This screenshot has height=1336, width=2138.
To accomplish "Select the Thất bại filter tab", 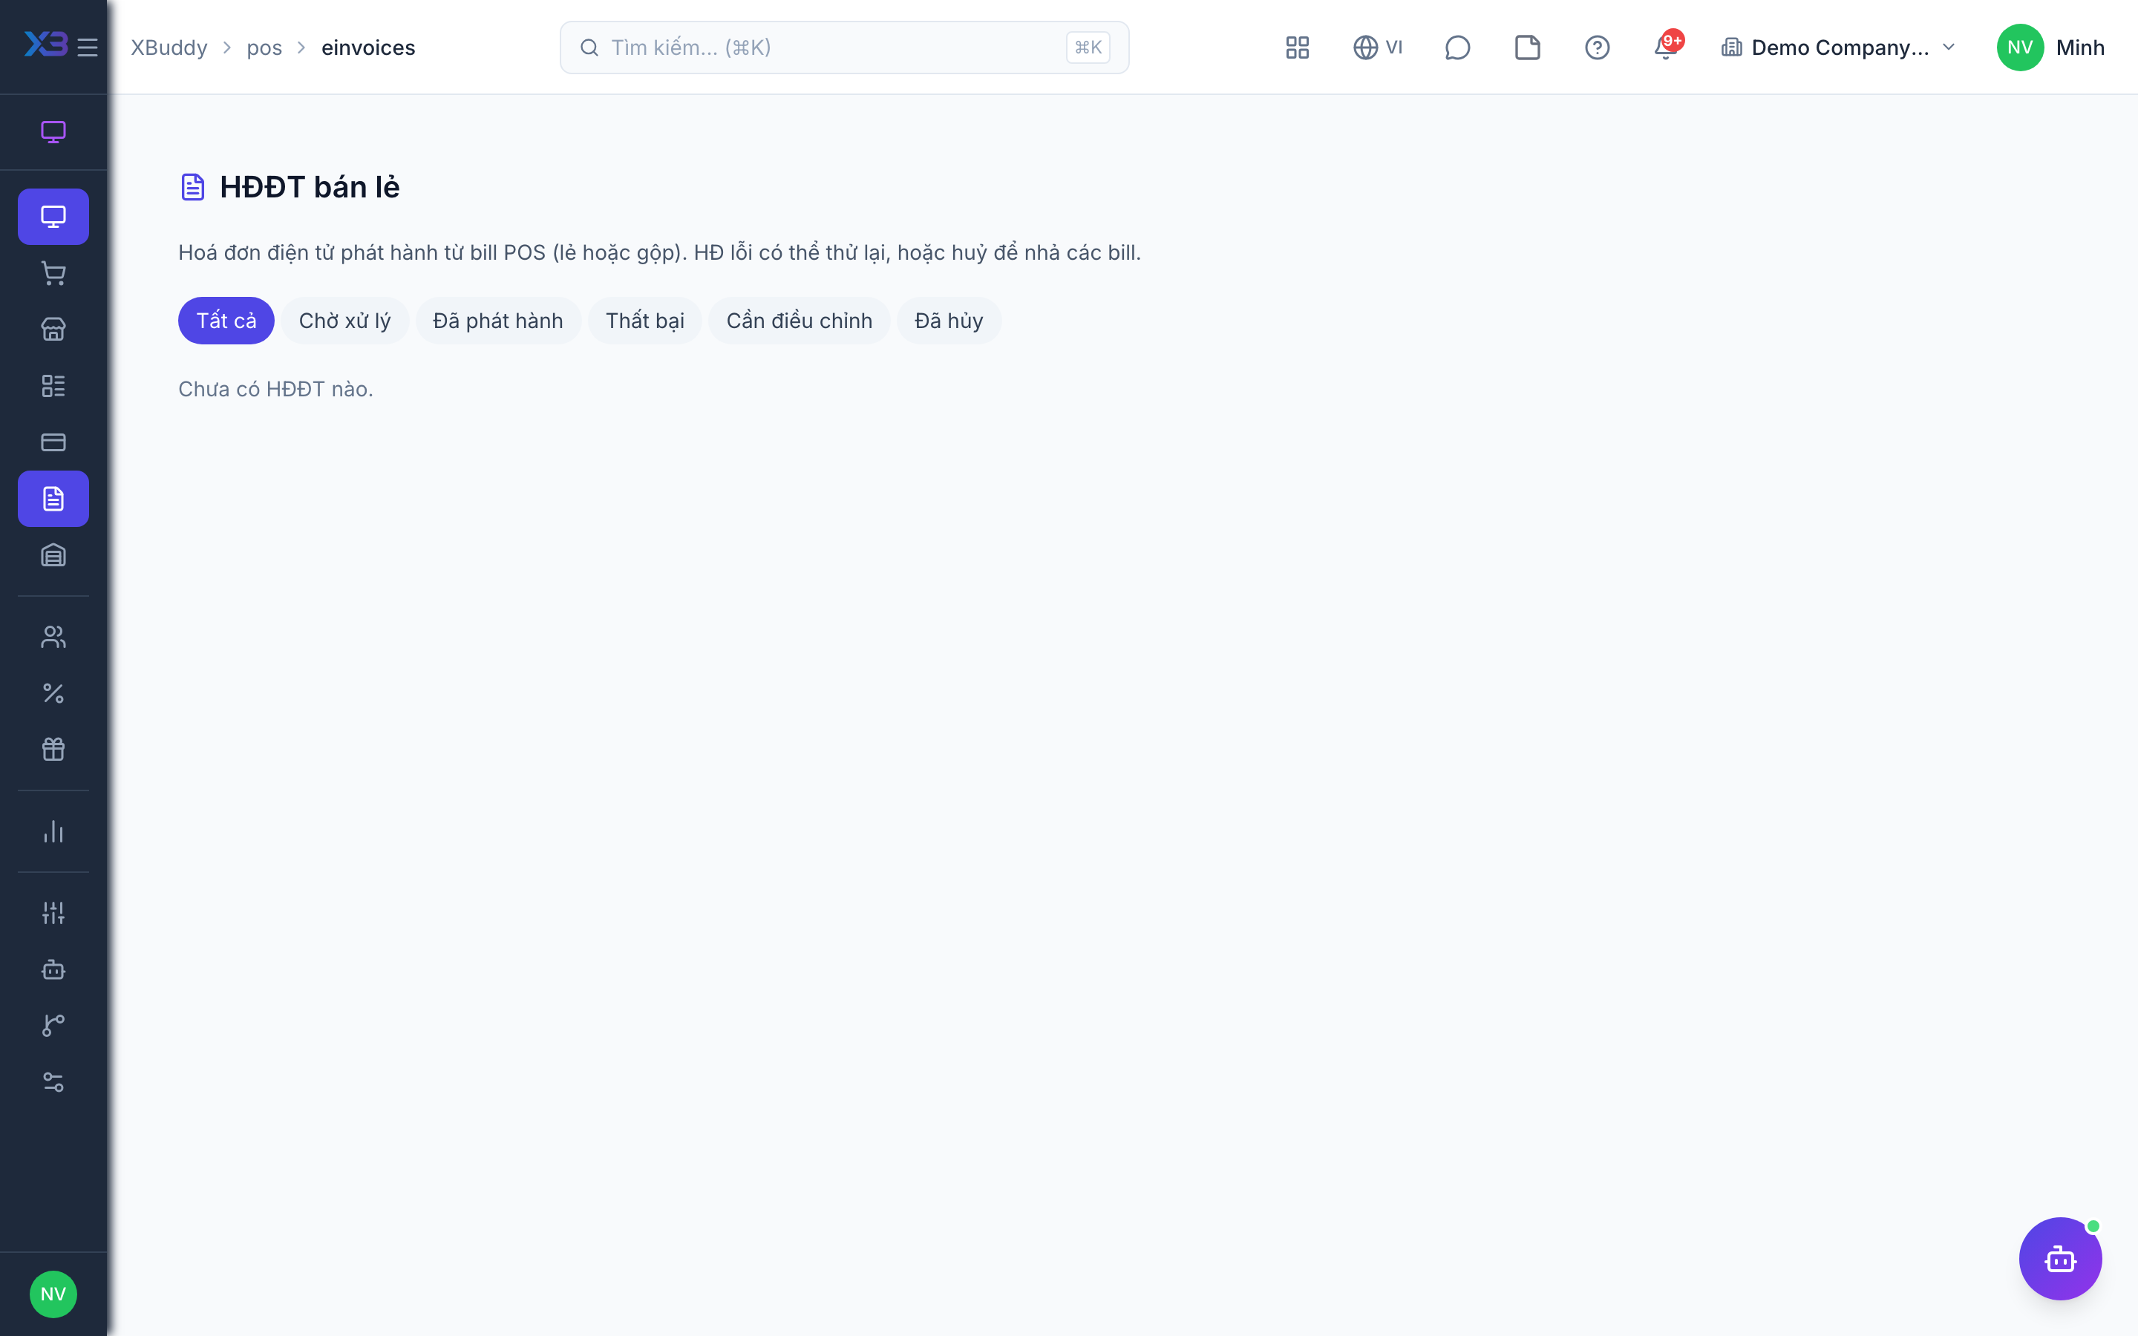I will click(645, 321).
